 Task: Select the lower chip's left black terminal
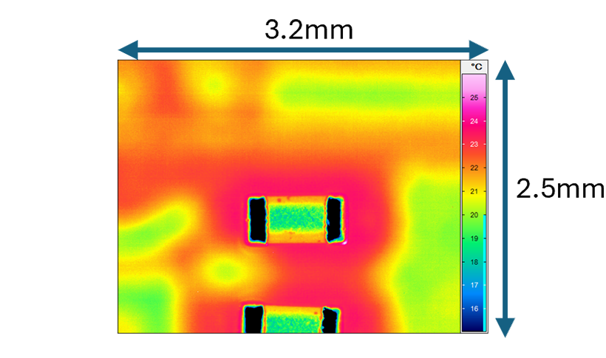253,320
